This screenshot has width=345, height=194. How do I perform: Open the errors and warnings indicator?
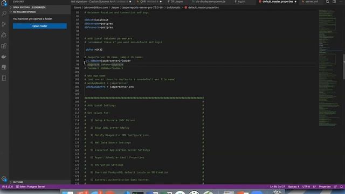point(8,187)
